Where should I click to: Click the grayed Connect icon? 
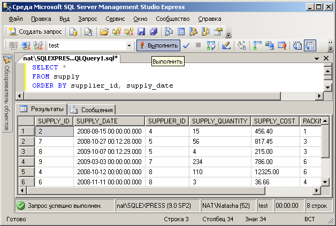[13, 45]
